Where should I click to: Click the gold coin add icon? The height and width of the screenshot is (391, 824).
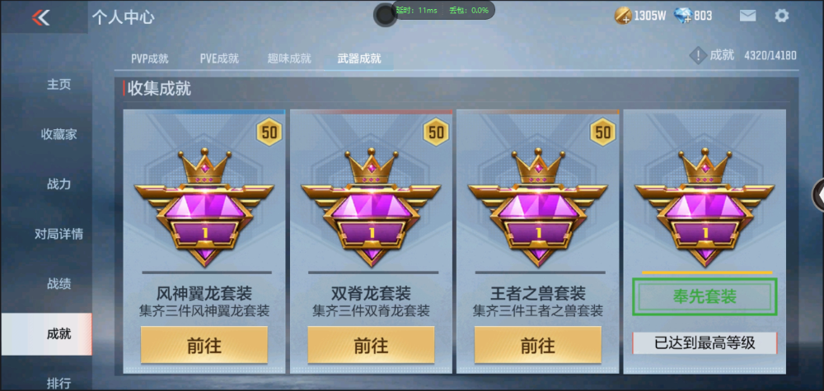[x=623, y=16]
